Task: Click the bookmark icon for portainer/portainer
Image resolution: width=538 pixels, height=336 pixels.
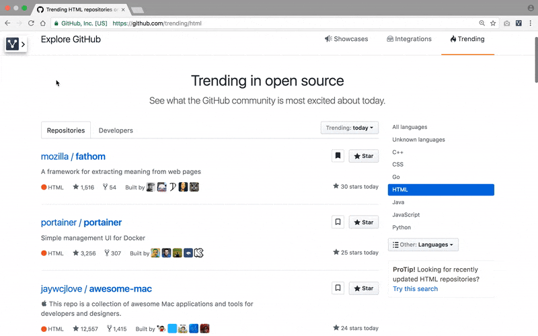Action: tap(338, 222)
